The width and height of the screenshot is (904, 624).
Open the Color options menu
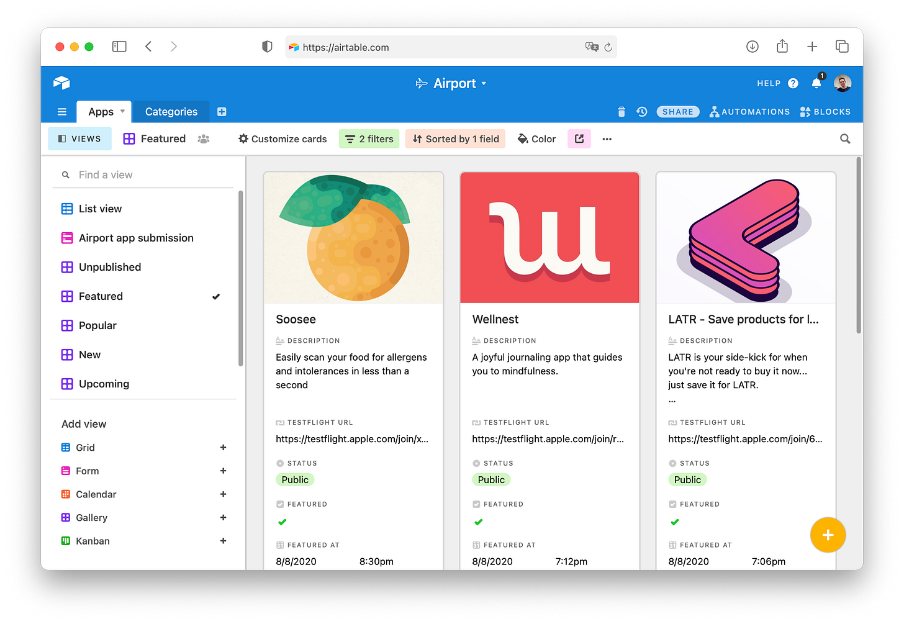[536, 139]
